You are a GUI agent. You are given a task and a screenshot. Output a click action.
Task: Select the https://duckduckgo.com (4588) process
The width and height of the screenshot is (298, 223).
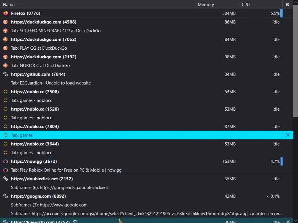point(147,22)
